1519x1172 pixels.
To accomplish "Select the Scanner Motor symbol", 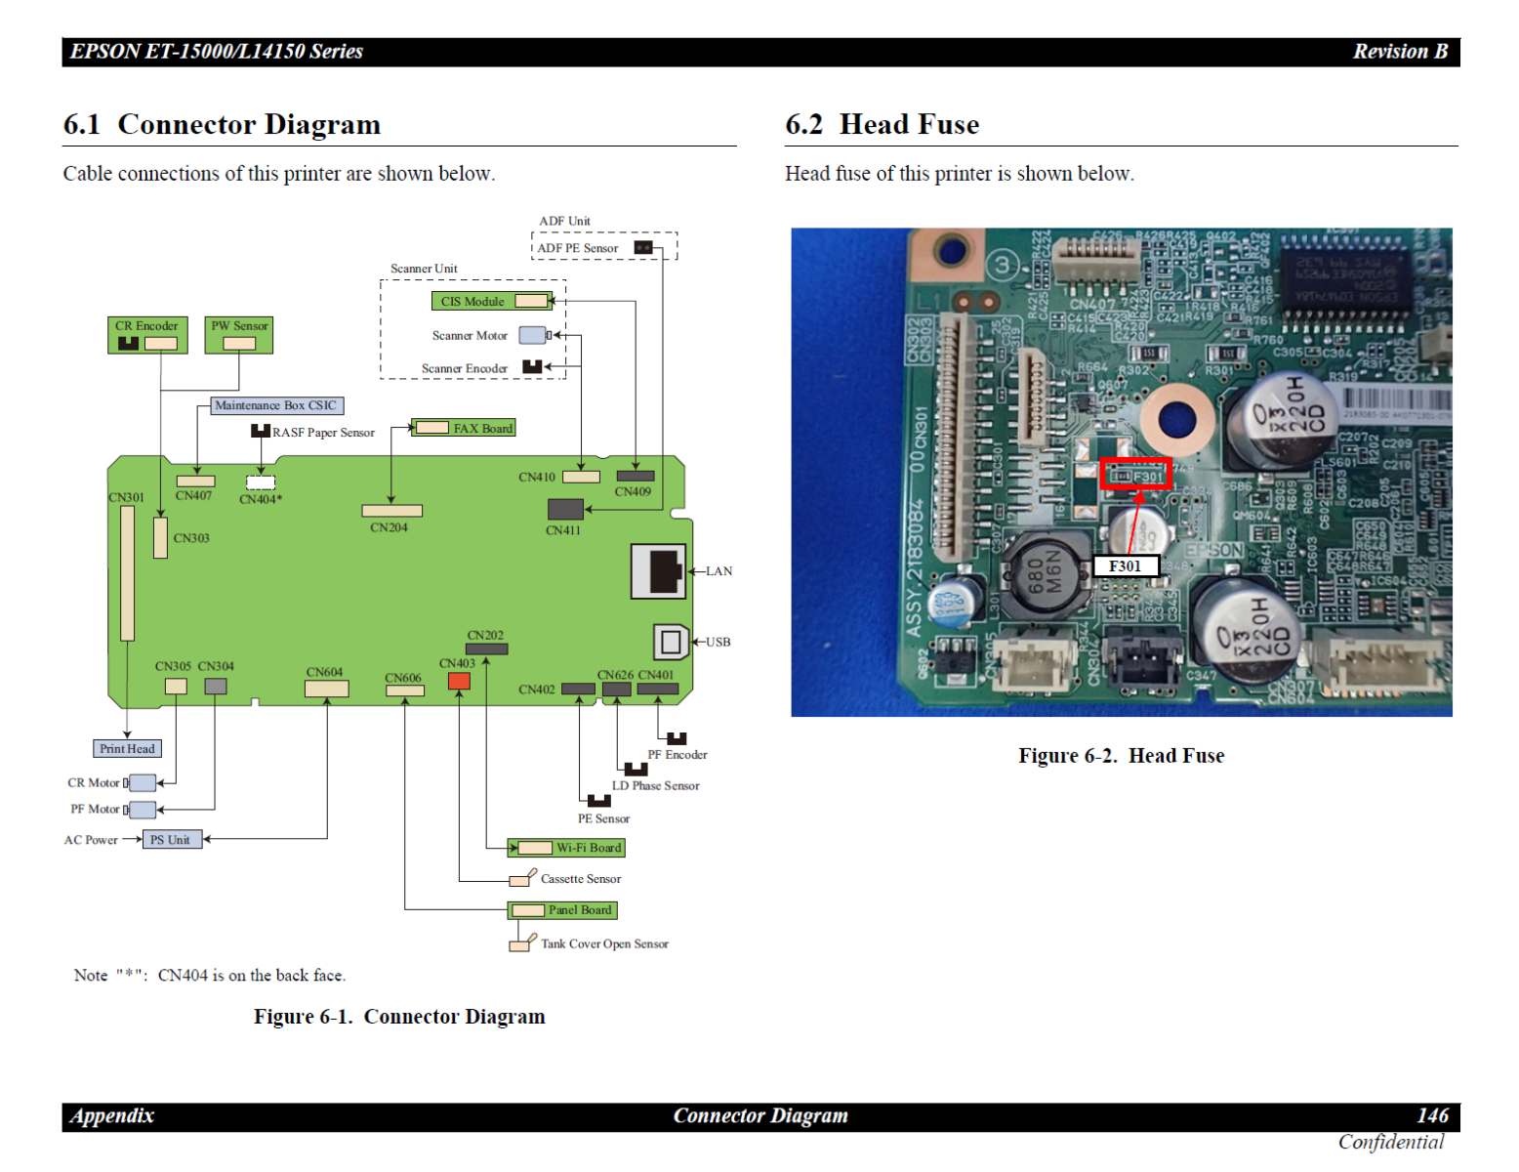I will [533, 335].
